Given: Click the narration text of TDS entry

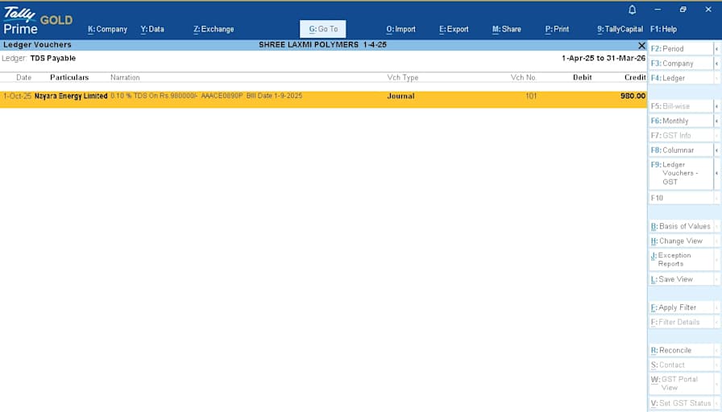Looking at the screenshot, I should click(x=206, y=96).
